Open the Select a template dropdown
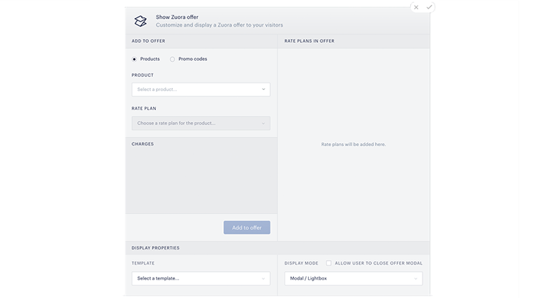Image resolution: width=542 pixels, height=298 pixels. (x=201, y=278)
